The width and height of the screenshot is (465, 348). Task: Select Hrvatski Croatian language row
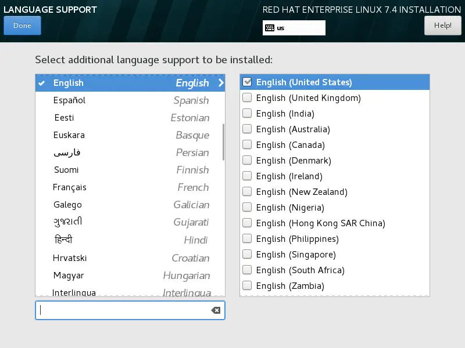[130, 258]
